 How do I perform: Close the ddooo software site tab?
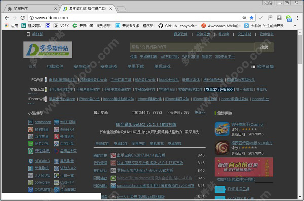pyautogui.click(x=110, y=9)
